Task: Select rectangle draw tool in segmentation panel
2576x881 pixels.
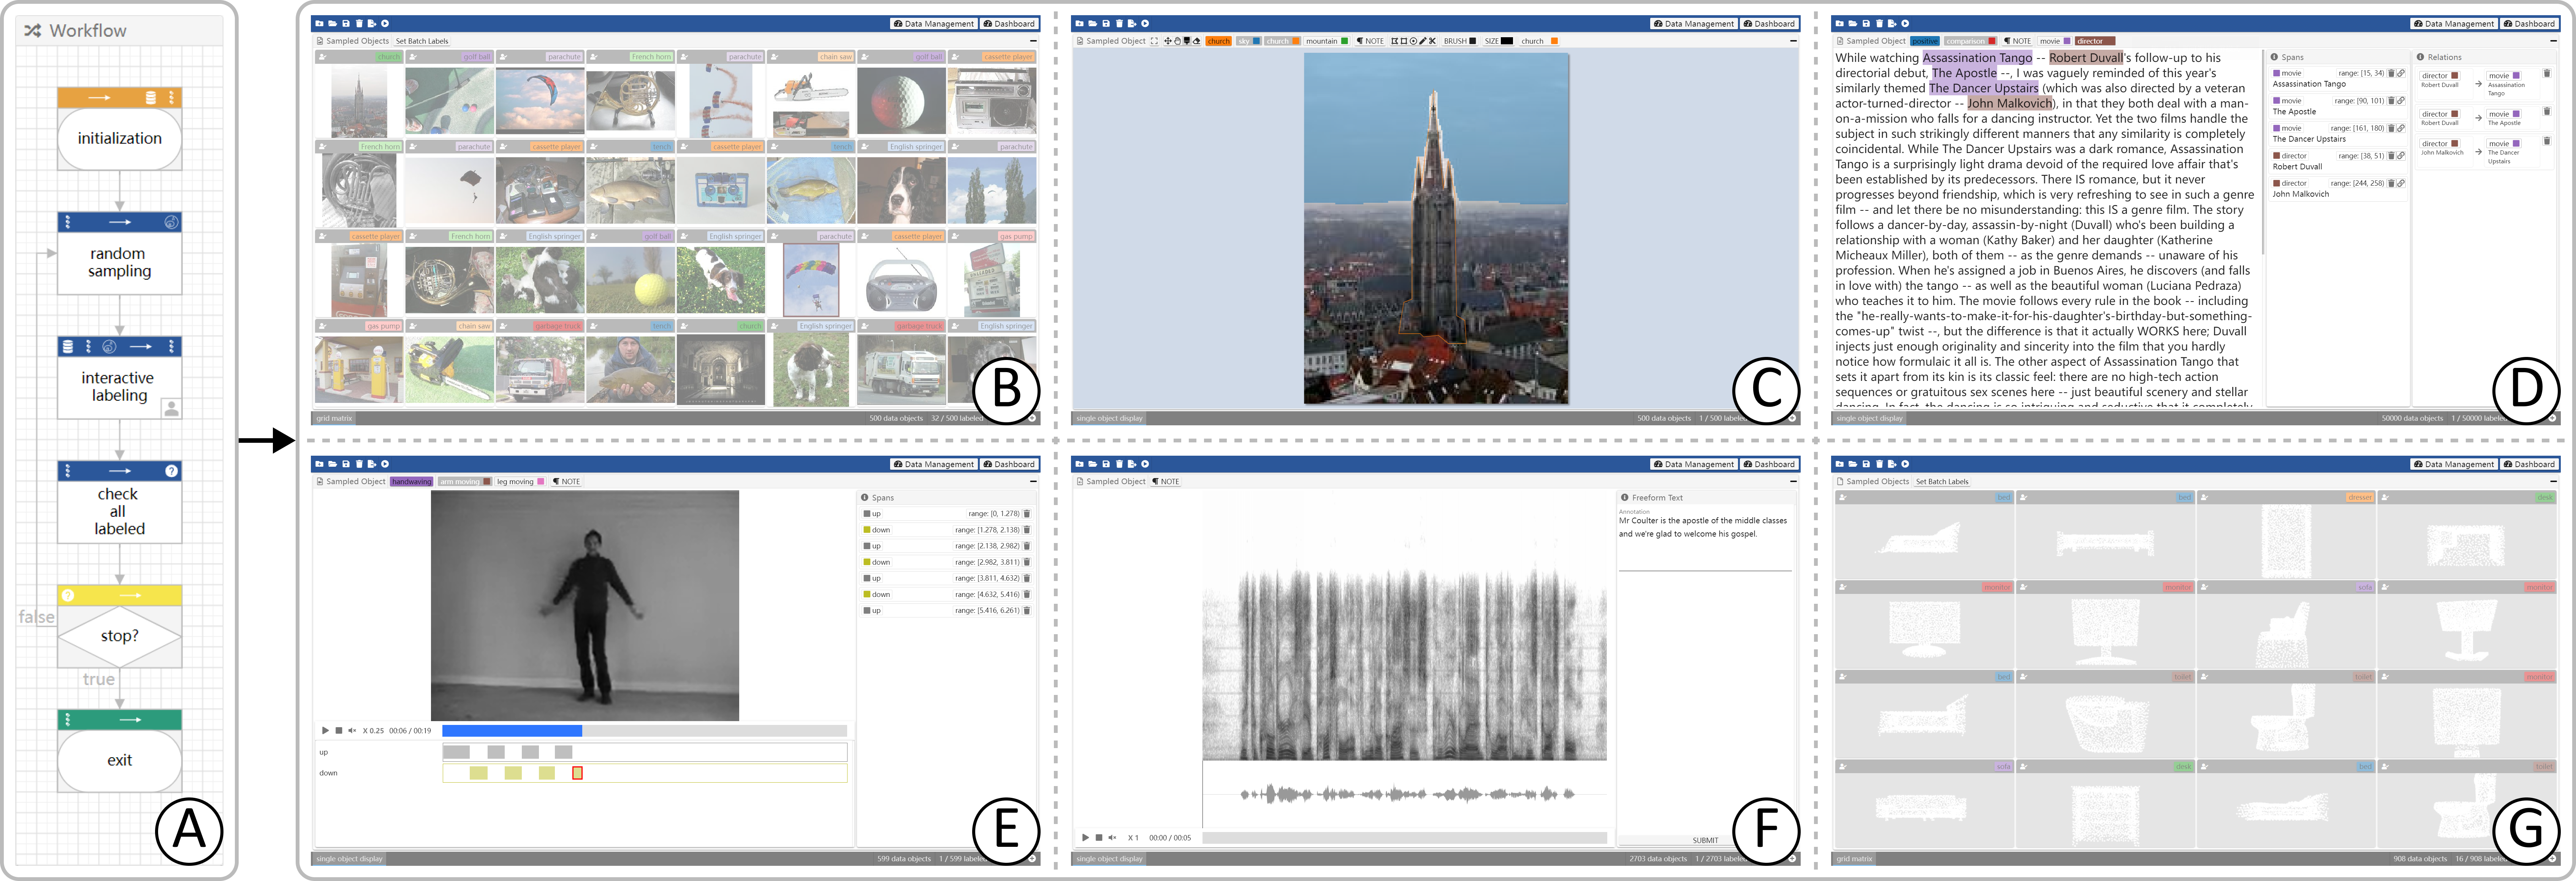Action: (1404, 41)
